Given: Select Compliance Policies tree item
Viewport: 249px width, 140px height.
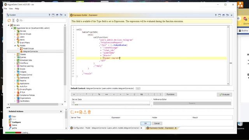Looking at the screenshot, I should click(x=27, y=95).
